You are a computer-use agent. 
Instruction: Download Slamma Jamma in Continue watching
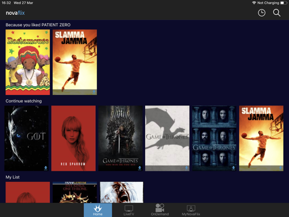(x=280, y=168)
